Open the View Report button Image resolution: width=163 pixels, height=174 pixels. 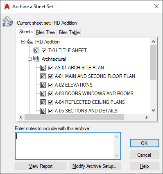coord(41,166)
